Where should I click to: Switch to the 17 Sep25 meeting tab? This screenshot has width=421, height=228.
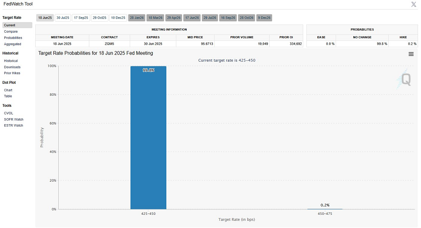pos(81,18)
